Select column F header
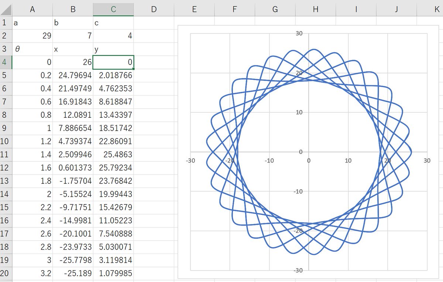 (235, 10)
